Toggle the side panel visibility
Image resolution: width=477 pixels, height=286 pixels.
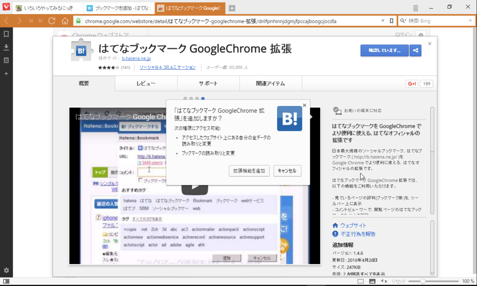tap(6, 281)
